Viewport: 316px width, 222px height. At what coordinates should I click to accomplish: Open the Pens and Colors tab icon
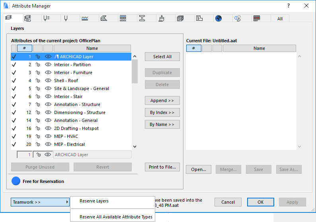[66, 18]
